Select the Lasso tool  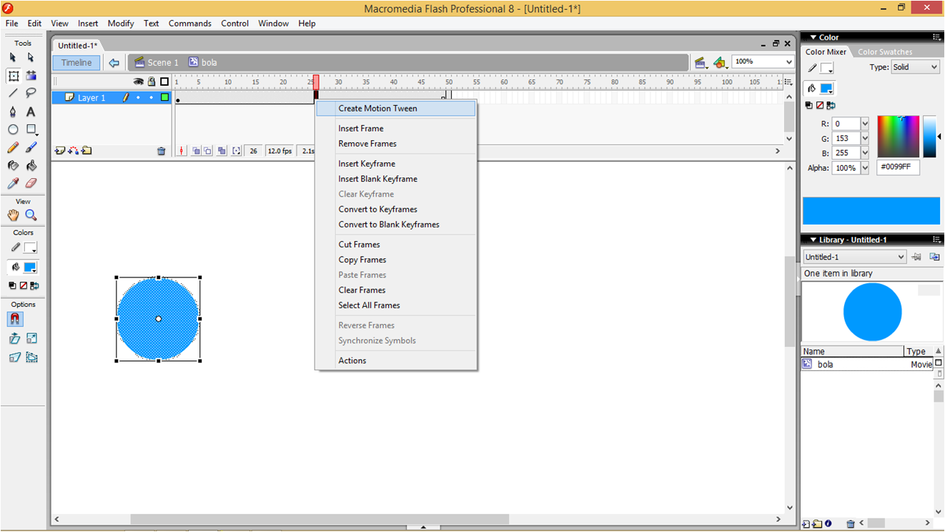pos(31,93)
